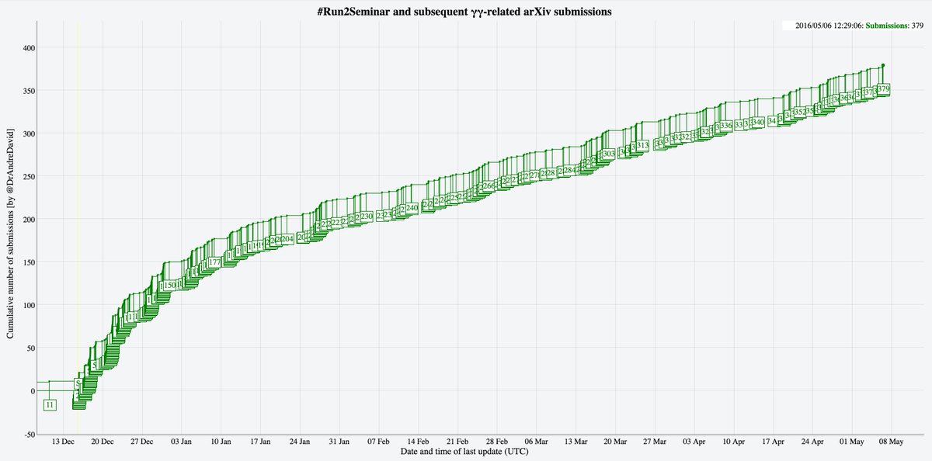Click the x-axis title 'Date and time of last update (UTC)'
Screen dimensions: 932x461
pos(464,450)
